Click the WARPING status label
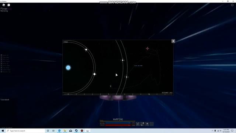 [118, 119]
